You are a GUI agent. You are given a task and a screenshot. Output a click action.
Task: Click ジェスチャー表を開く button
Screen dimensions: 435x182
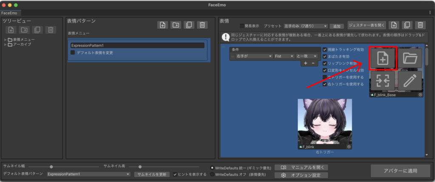tap(367, 25)
